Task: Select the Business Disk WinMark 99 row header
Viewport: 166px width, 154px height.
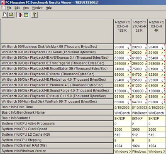Action: [x=57, y=47]
